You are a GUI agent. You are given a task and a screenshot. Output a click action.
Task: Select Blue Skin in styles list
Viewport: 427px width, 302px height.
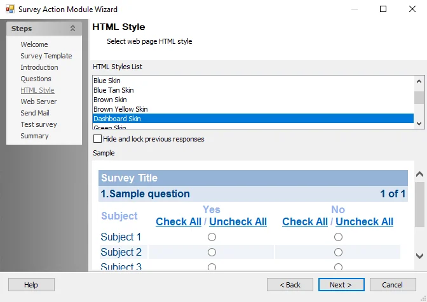coord(253,81)
